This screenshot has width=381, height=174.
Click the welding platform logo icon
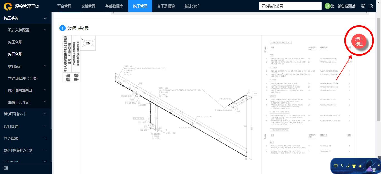(8, 6)
